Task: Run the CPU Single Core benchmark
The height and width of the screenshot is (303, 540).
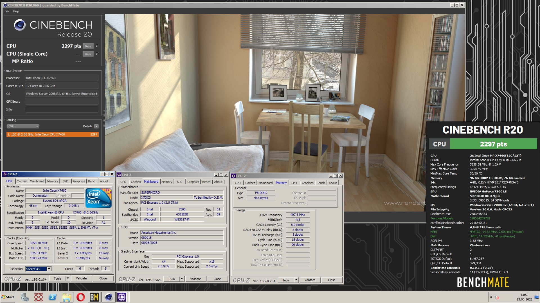Action: 88,54
